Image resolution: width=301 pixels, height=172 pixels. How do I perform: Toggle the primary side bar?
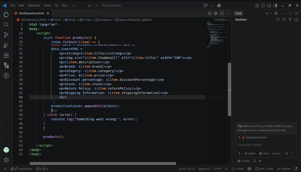[x=263, y=5]
